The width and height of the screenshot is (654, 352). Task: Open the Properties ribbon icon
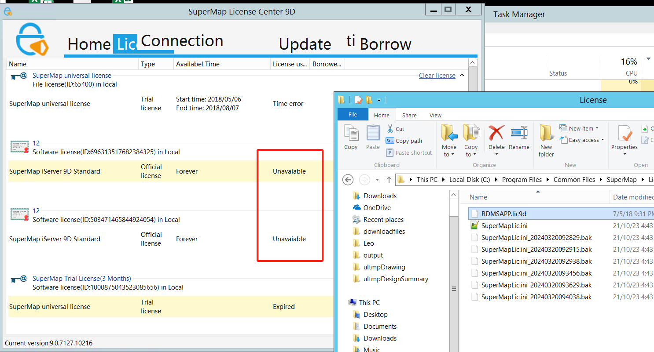tap(625, 133)
